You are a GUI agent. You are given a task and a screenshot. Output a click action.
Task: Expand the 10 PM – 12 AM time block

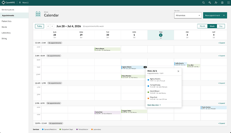221,123
